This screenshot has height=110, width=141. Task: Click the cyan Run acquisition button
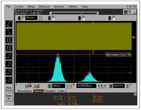click(x=27, y=86)
